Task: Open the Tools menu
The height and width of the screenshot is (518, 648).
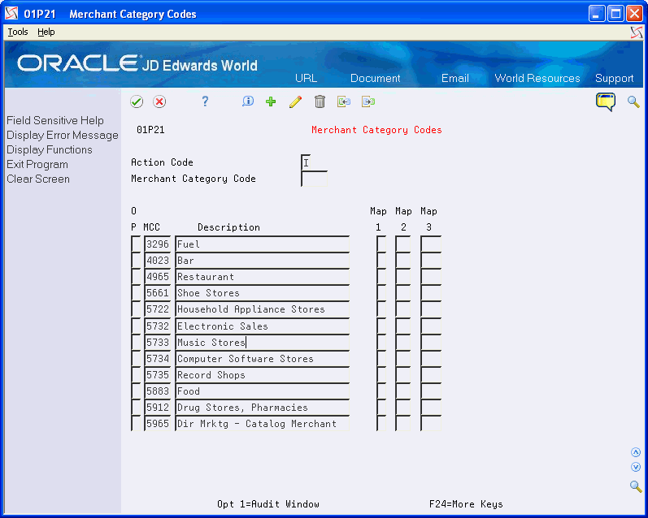Action: (18, 32)
